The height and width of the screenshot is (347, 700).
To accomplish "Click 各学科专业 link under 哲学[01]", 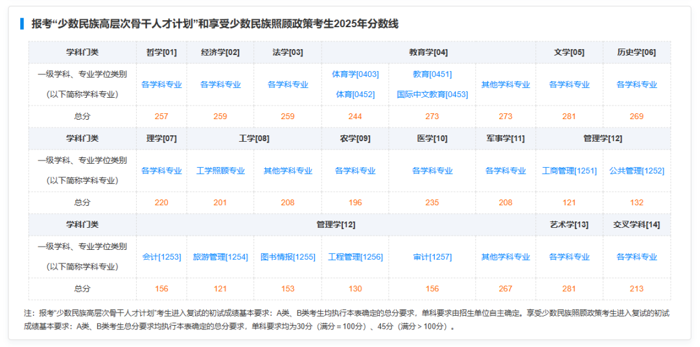I will [161, 85].
